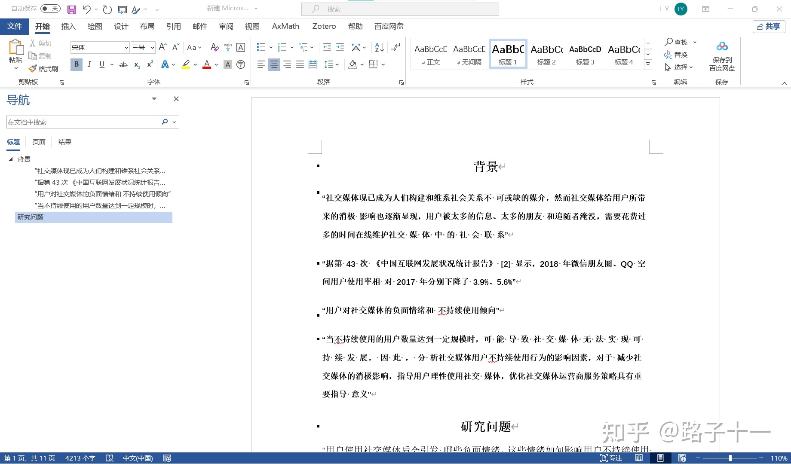791x464 pixels.
Task: Save the document with the floppy icon
Action: [72, 9]
